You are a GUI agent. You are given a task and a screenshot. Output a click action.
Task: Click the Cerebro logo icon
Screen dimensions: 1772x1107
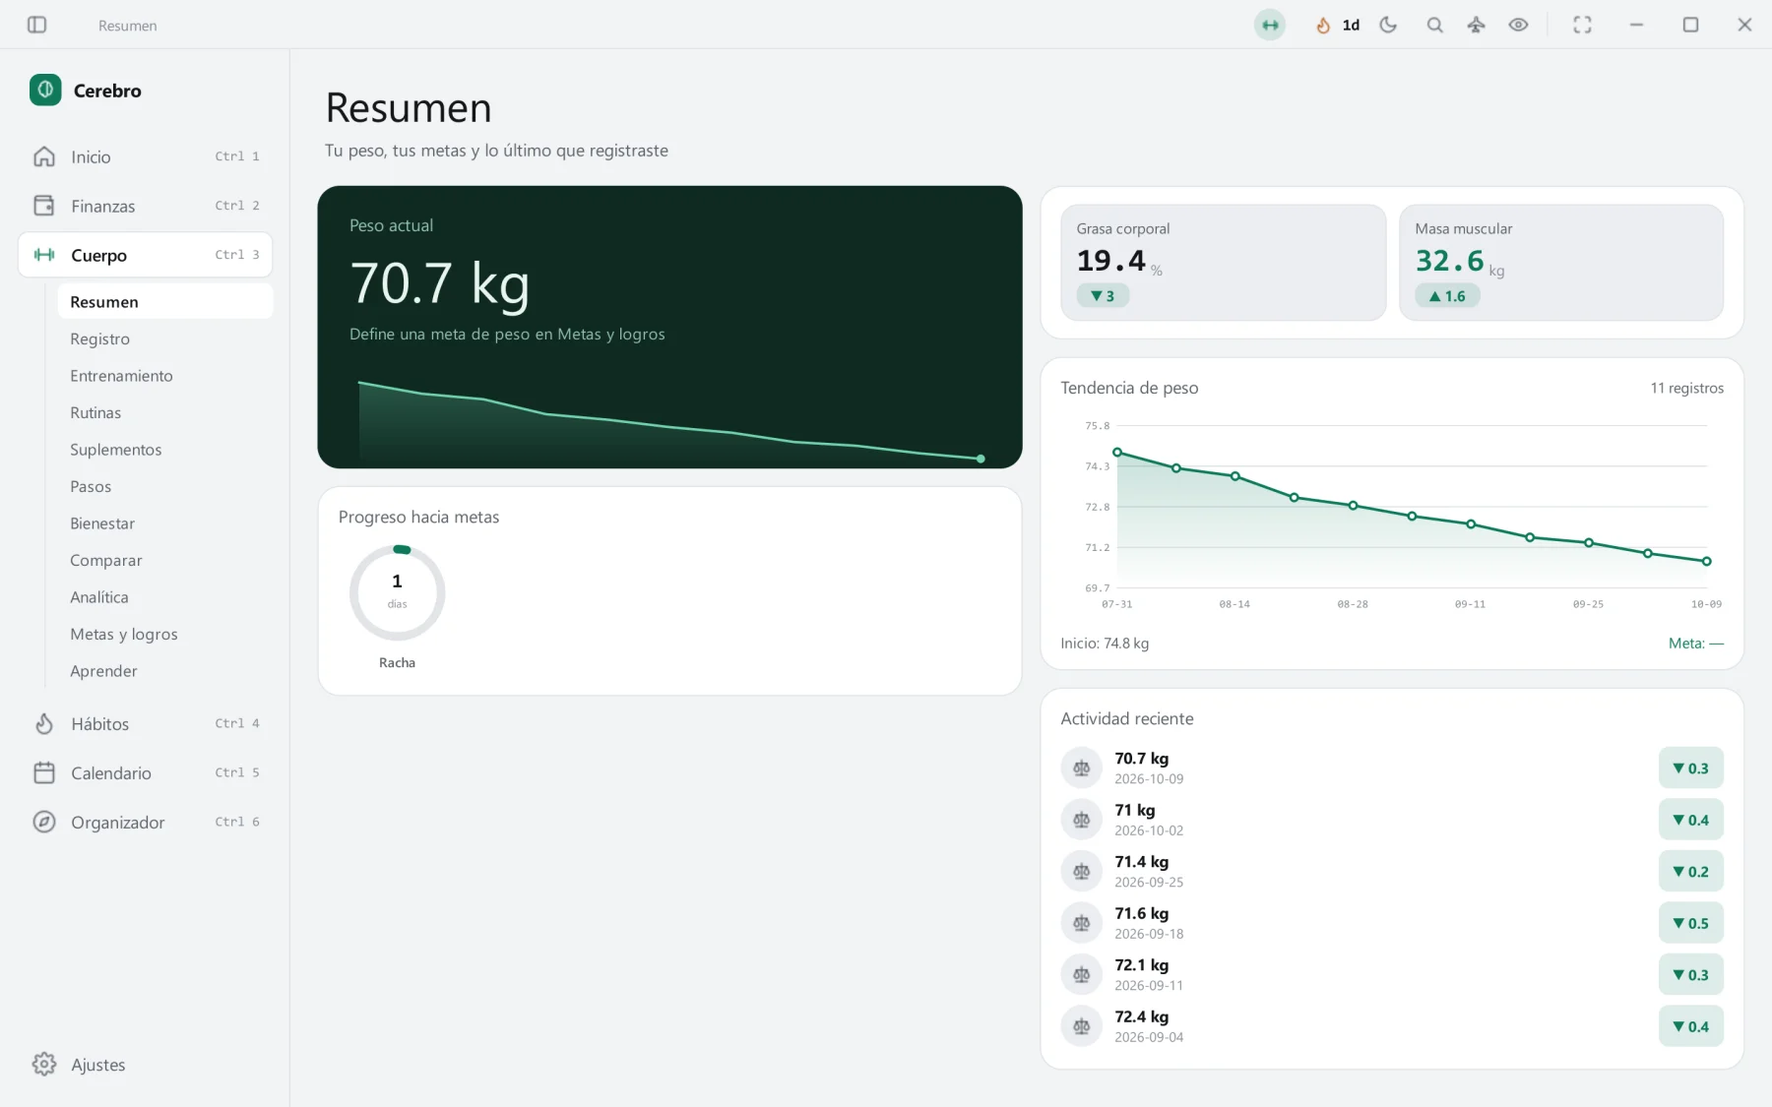click(45, 90)
